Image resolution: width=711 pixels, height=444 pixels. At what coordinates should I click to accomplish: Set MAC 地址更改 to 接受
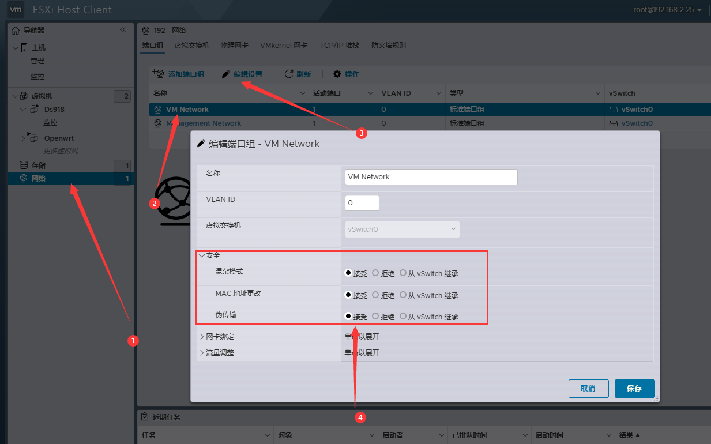coord(348,295)
